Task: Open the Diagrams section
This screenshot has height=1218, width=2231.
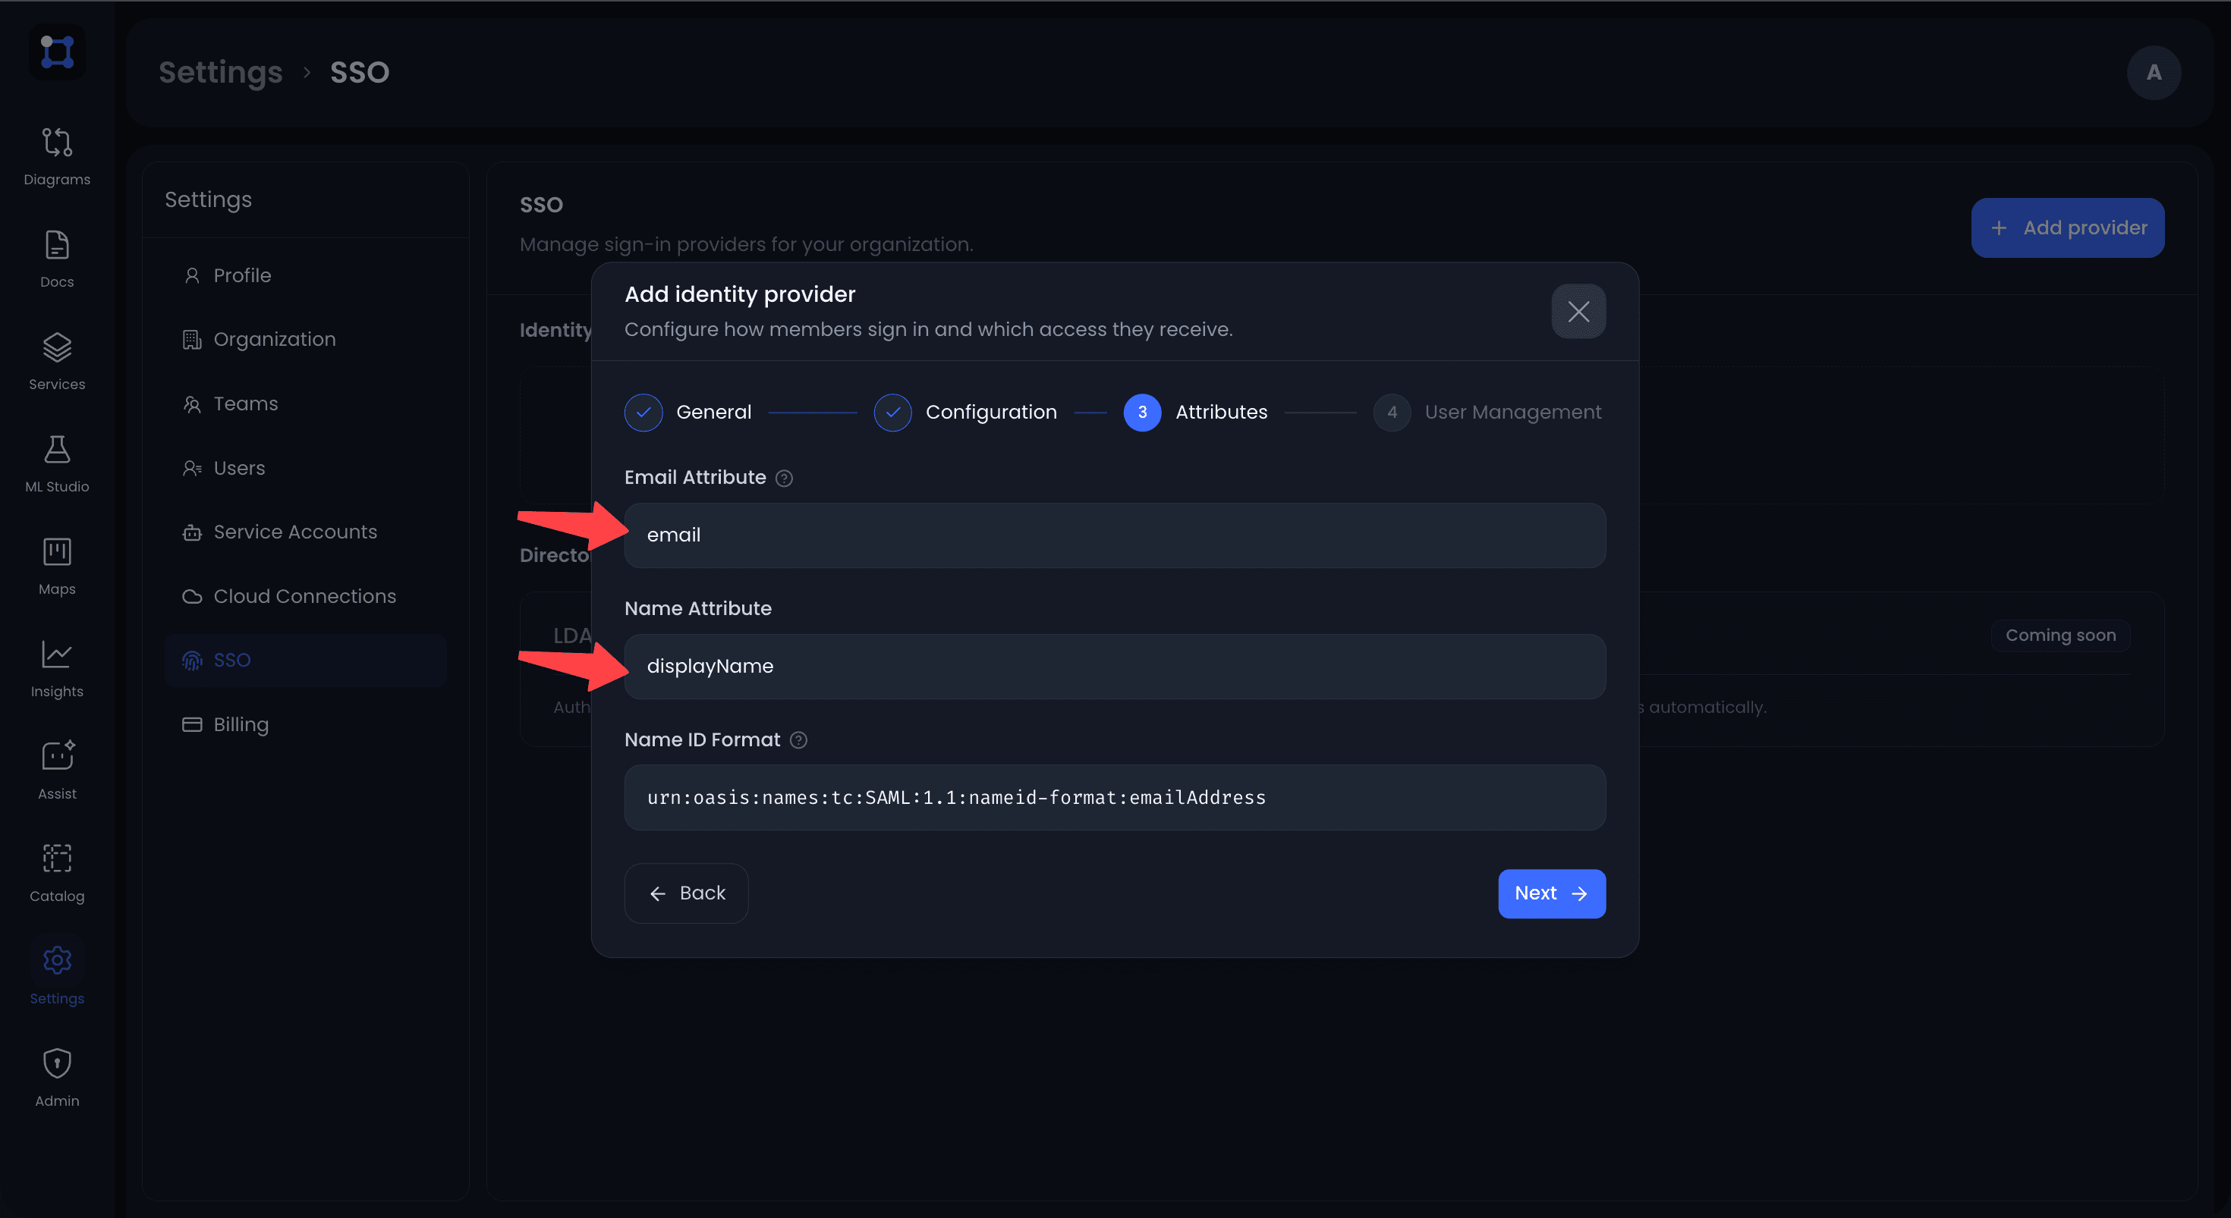Action: (57, 157)
